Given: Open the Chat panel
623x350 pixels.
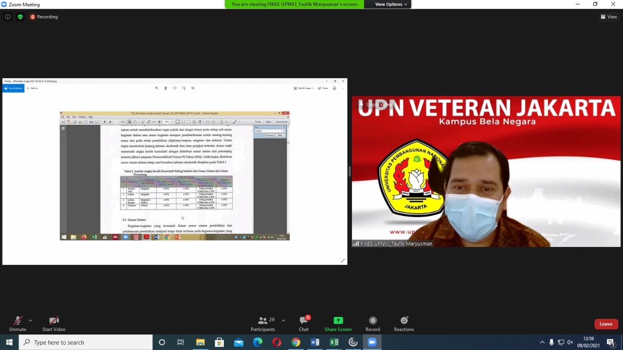Looking at the screenshot, I should pyautogui.click(x=304, y=324).
